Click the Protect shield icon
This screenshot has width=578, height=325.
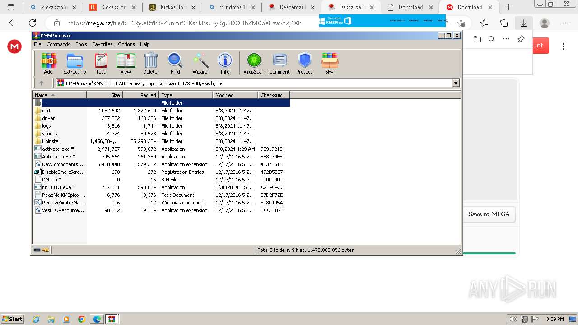point(304,64)
